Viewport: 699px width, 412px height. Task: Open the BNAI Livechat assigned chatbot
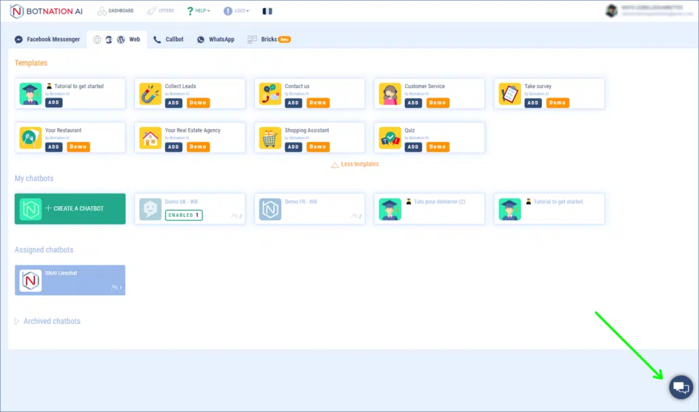coord(70,280)
